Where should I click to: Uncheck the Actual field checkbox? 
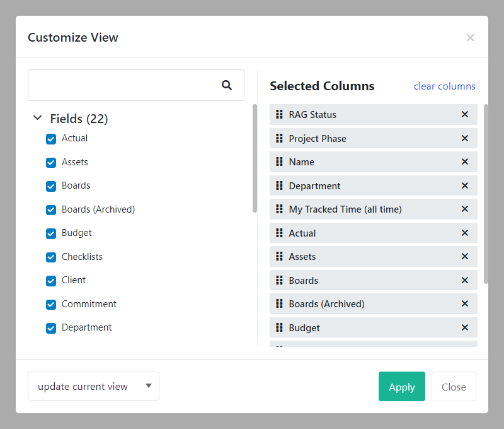[50, 139]
